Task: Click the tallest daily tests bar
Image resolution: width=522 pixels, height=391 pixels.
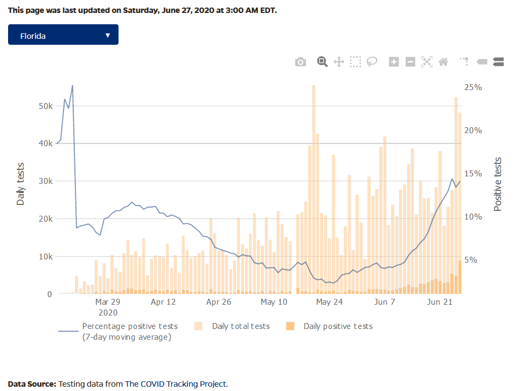Action: coord(314,189)
